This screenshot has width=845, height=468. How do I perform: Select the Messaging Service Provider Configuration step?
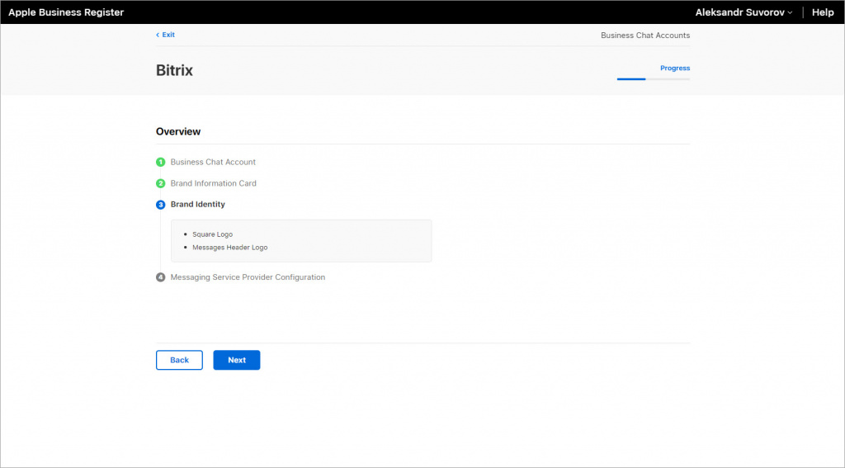[x=248, y=277]
